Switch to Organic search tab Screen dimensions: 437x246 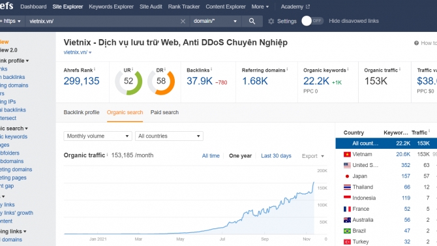(x=125, y=112)
